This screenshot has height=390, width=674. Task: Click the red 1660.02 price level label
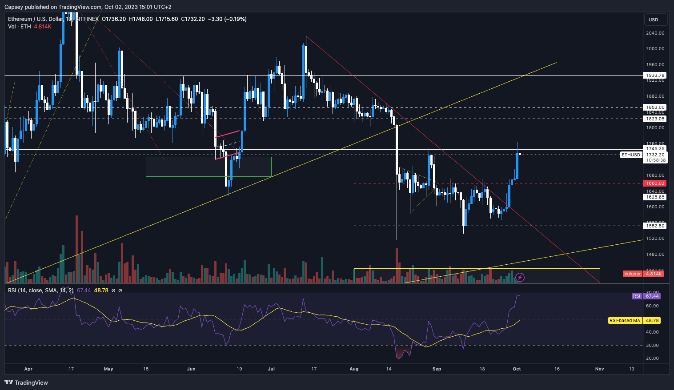[655, 183]
